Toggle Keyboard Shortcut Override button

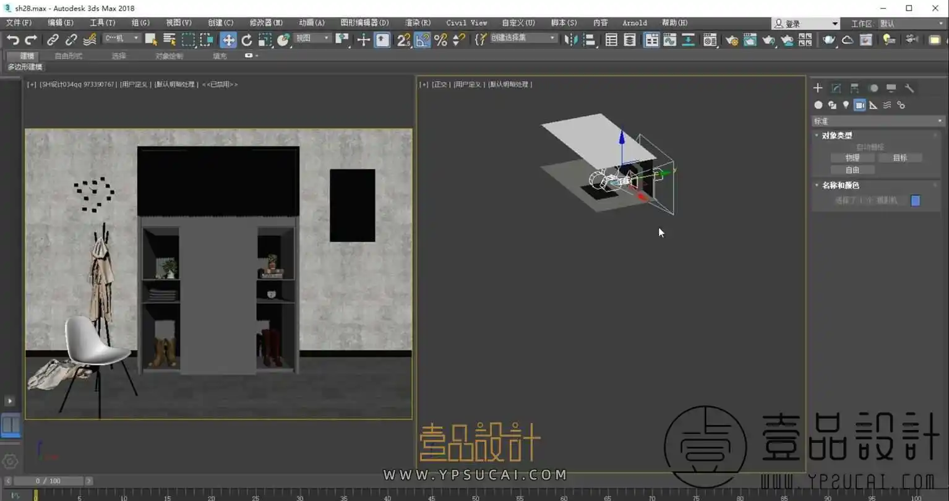click(382, 40)
